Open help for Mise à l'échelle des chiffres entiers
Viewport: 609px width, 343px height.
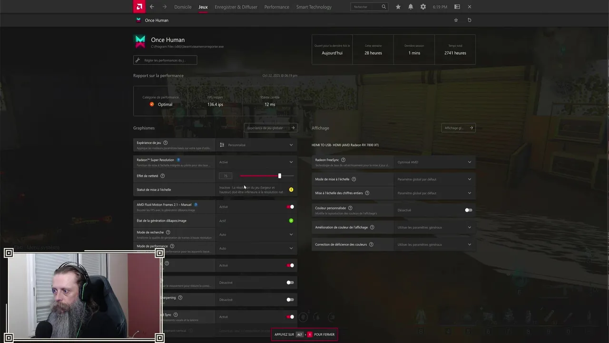tap(367, 193)
